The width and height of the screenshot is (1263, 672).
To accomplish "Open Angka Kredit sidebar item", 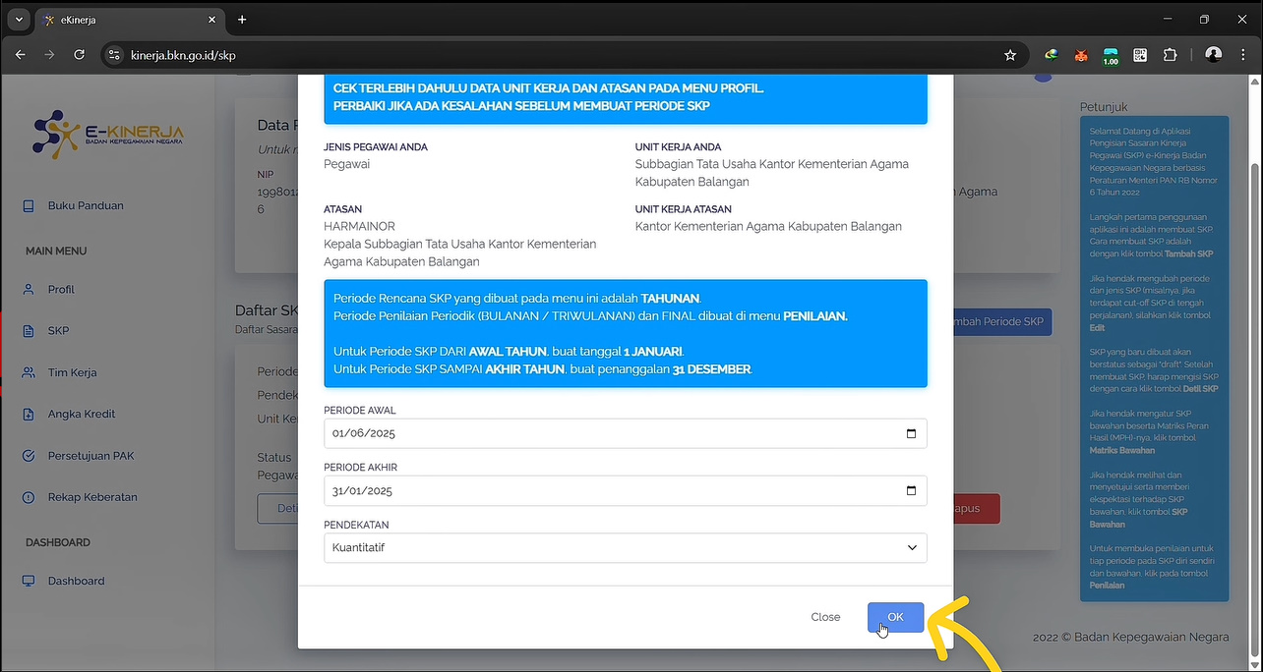I will [x=83, y=415].
